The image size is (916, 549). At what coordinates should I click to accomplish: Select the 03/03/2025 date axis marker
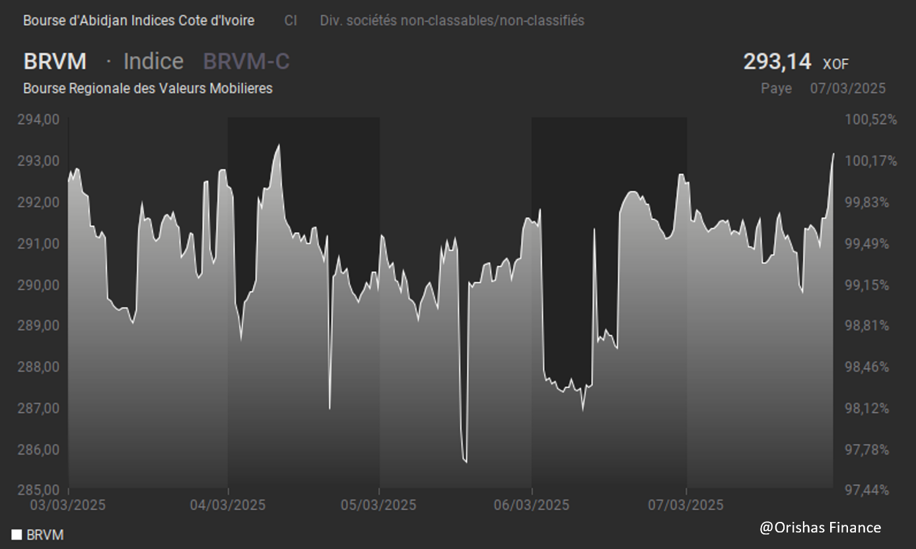[68, 505]
